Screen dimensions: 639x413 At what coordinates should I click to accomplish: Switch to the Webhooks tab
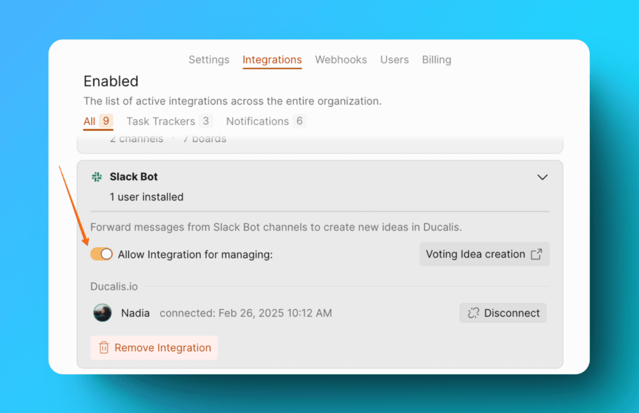click(341, 60)
